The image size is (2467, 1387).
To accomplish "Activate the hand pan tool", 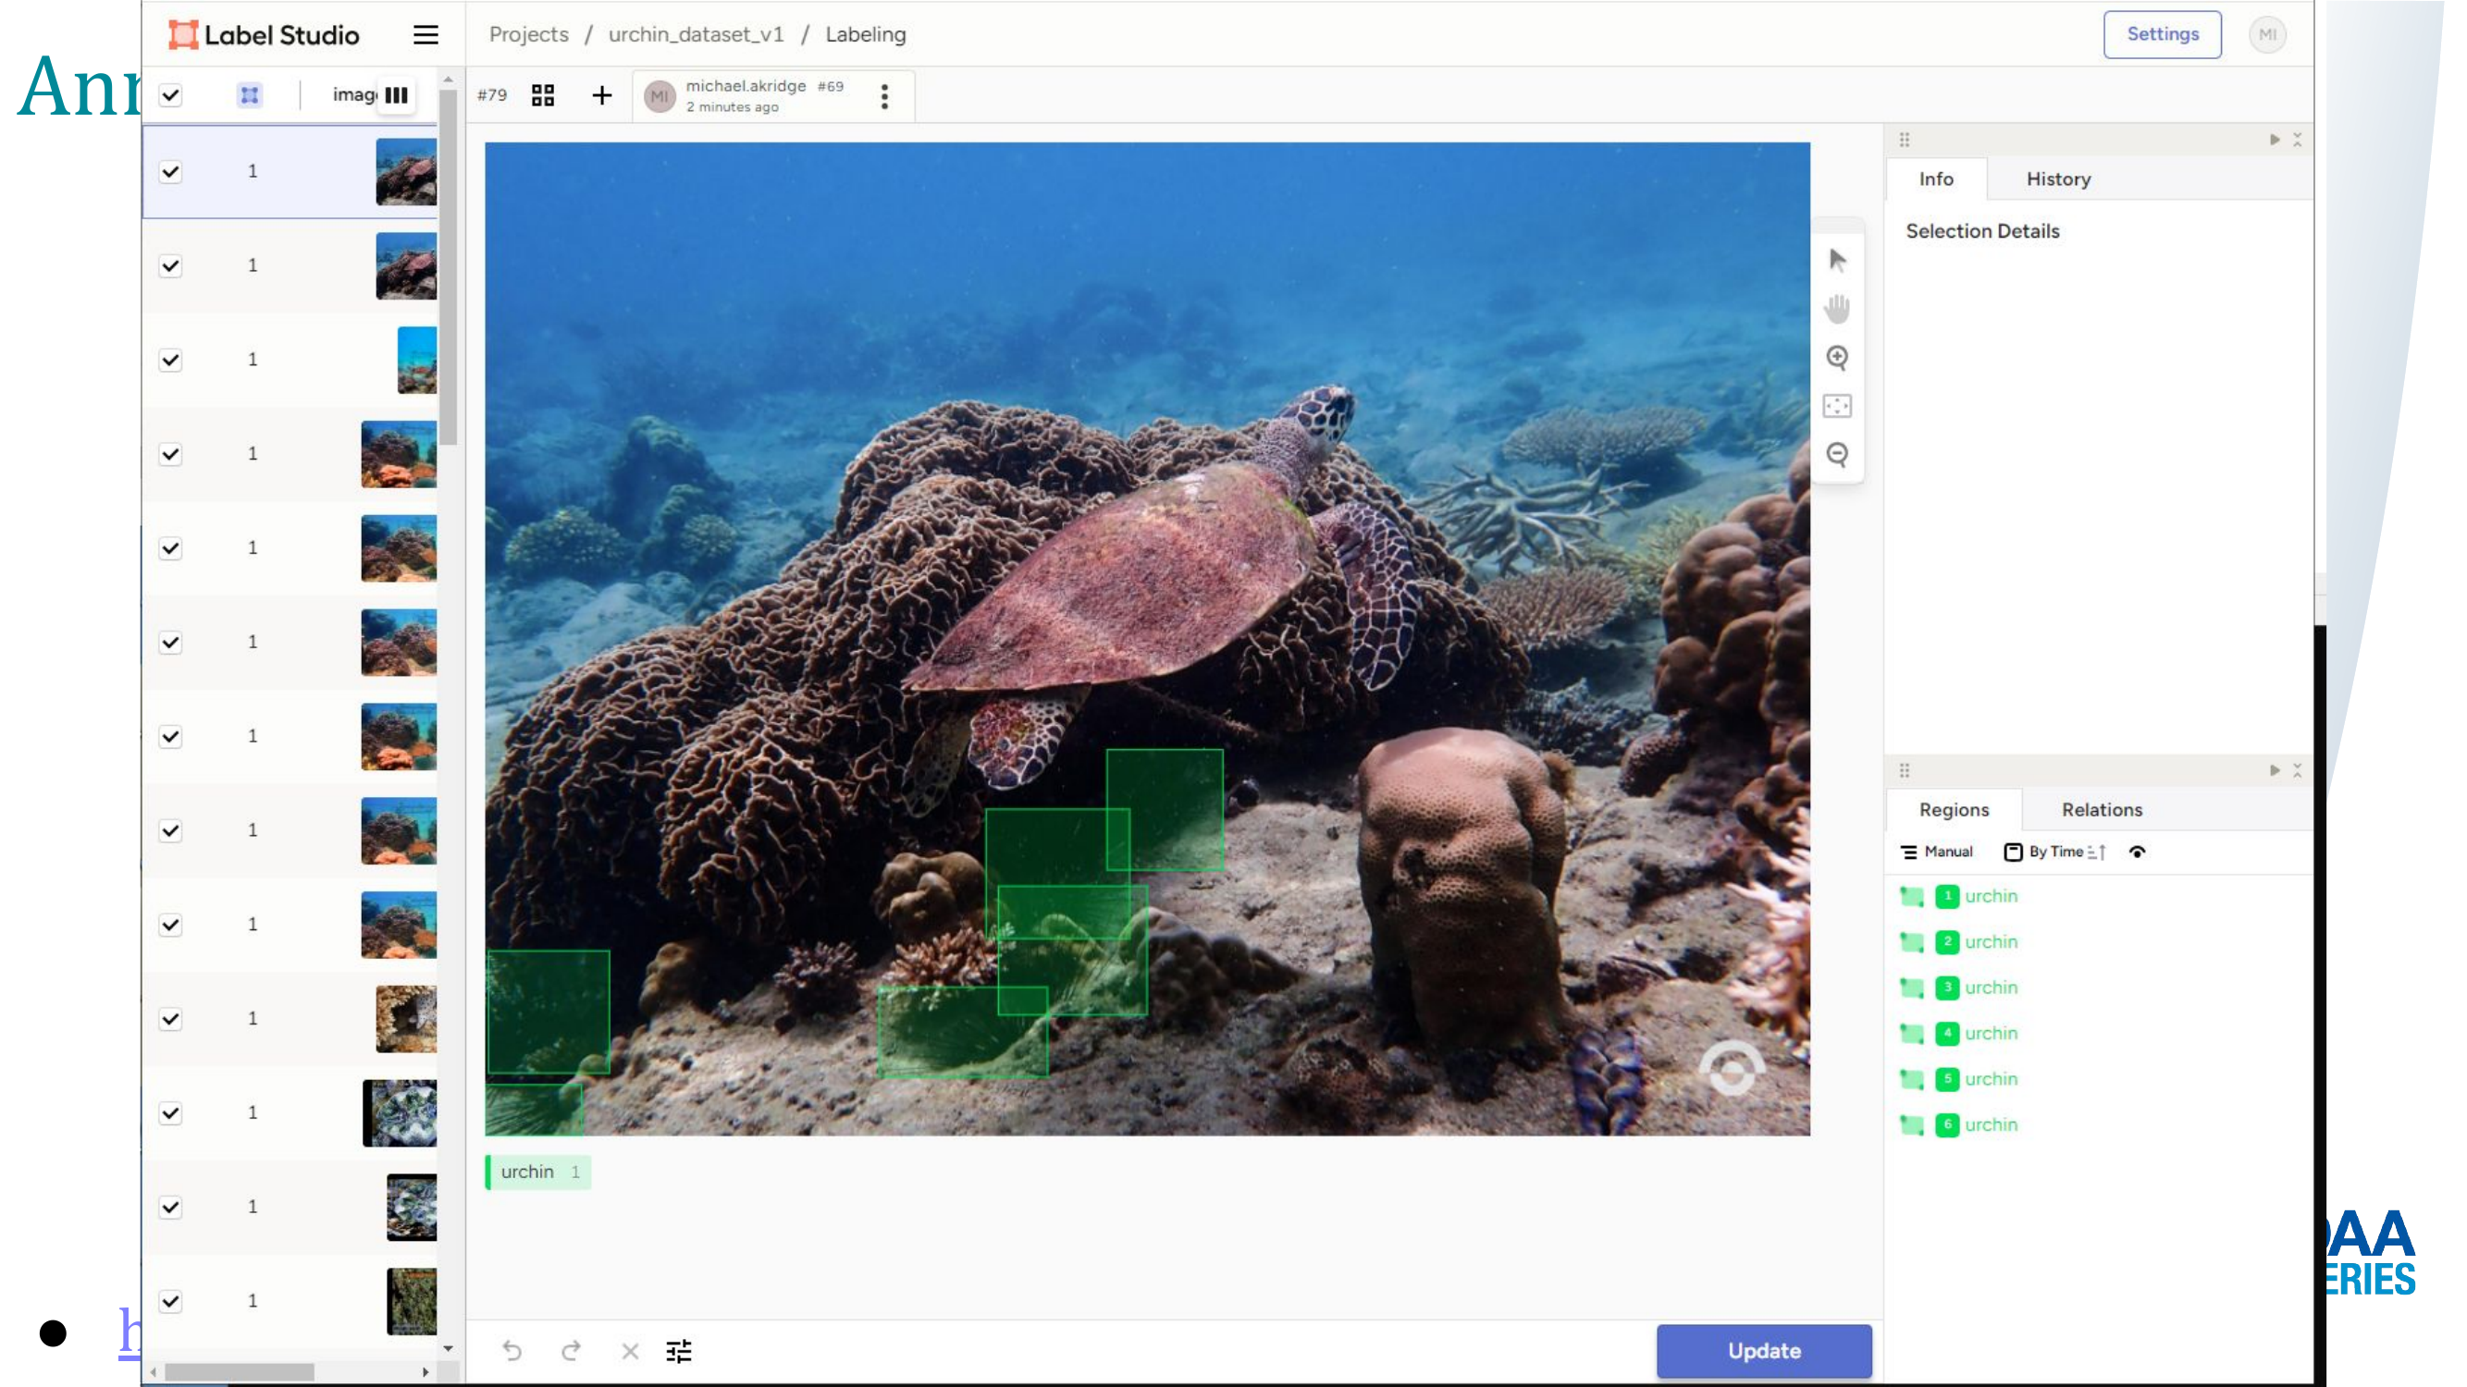I will pos(1837,308).
